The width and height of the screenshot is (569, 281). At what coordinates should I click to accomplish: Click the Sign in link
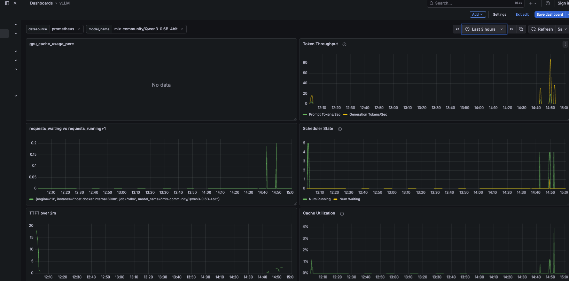[x=563, y=3]
